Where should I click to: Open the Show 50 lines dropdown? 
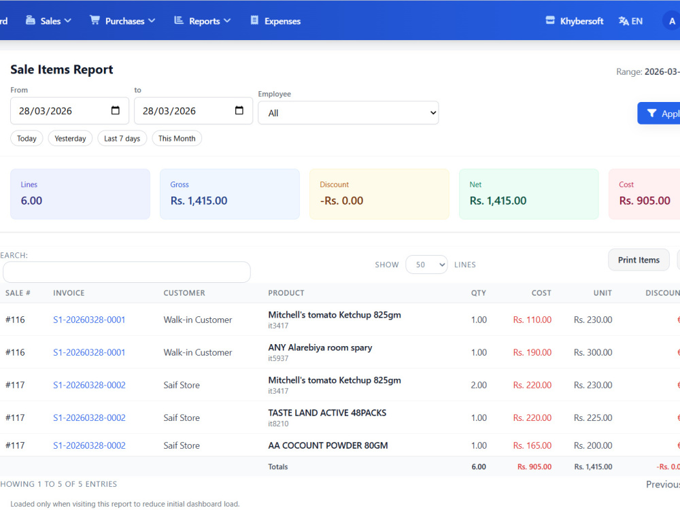click(426, 265)
